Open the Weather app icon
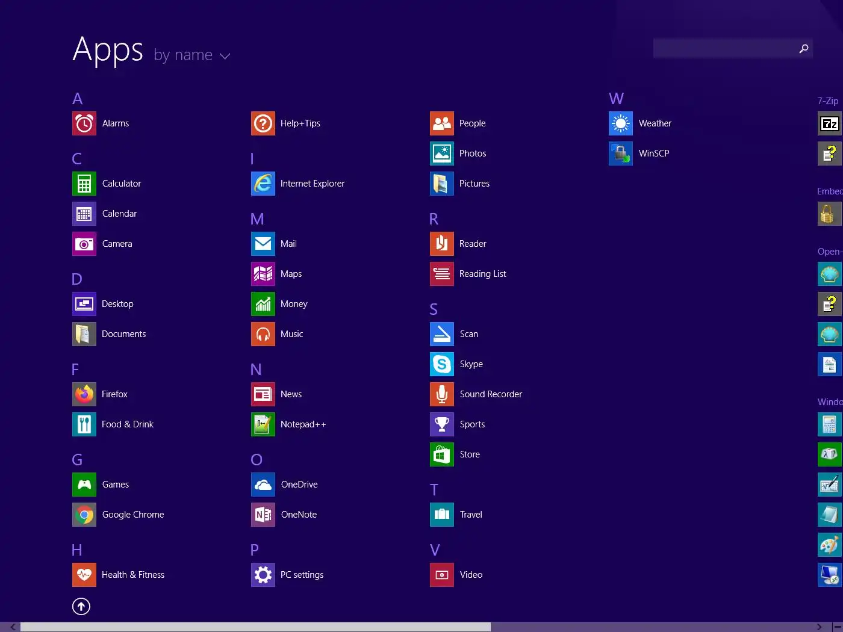843x632 pixels. coord(621,123)
